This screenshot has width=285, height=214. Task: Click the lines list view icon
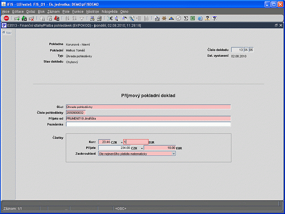coord(139,18)
